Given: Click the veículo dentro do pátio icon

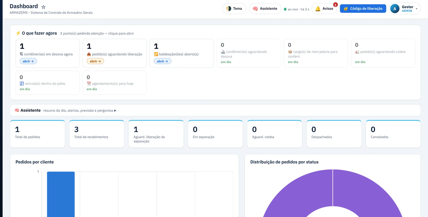Looking at the screenshot, I should click(22, 83).
